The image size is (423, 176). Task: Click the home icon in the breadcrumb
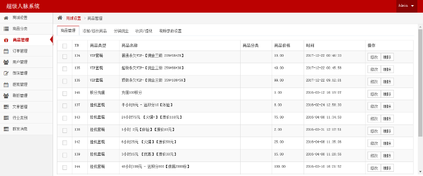pos(60,18)
